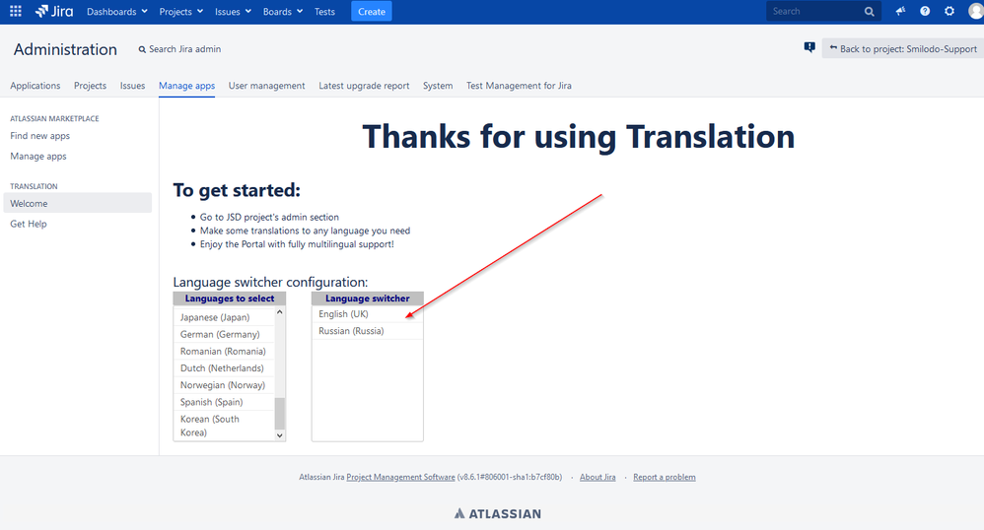Select Dutch (Netherlands) in languages list

tap(224, 368)
